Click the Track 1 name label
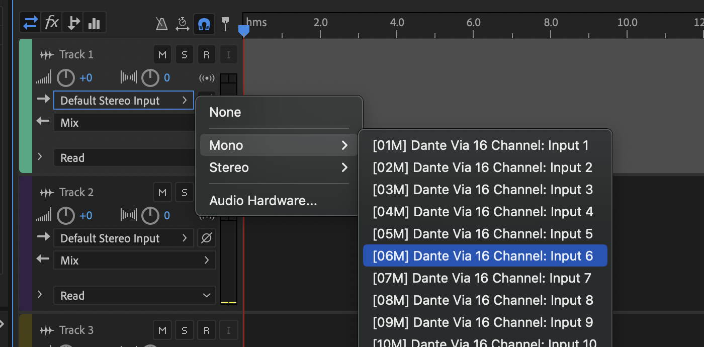704x347 pixels. tap(76, 55)
